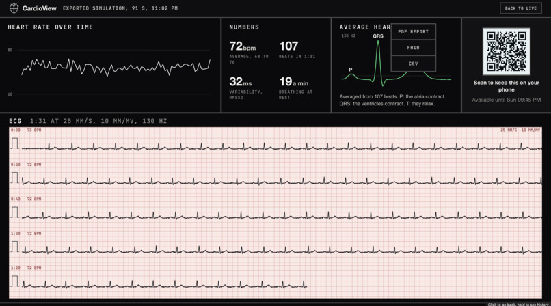Click the calibration pulse on the 0:00 strip

14,143
